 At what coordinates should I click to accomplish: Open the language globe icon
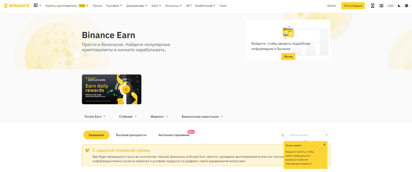(381, 6)
